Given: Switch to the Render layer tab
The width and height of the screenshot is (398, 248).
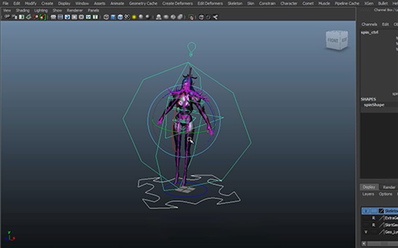Looking at the screenshot, I should 389,187.
